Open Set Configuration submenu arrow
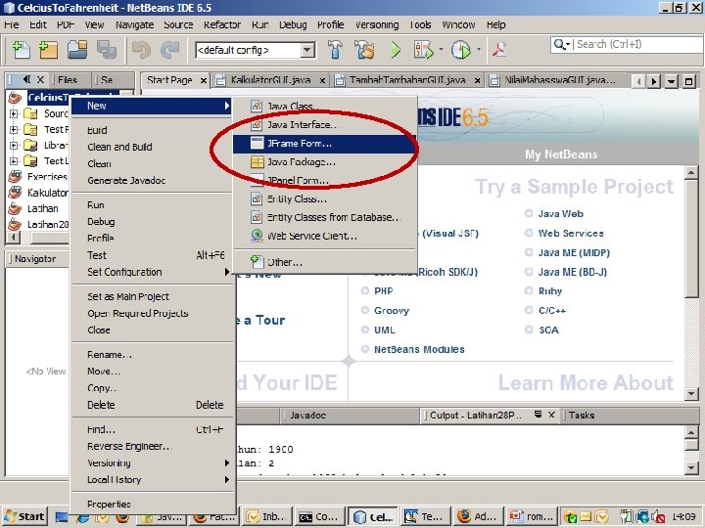Viewport: 705px width, 528px height. [226, 272]
